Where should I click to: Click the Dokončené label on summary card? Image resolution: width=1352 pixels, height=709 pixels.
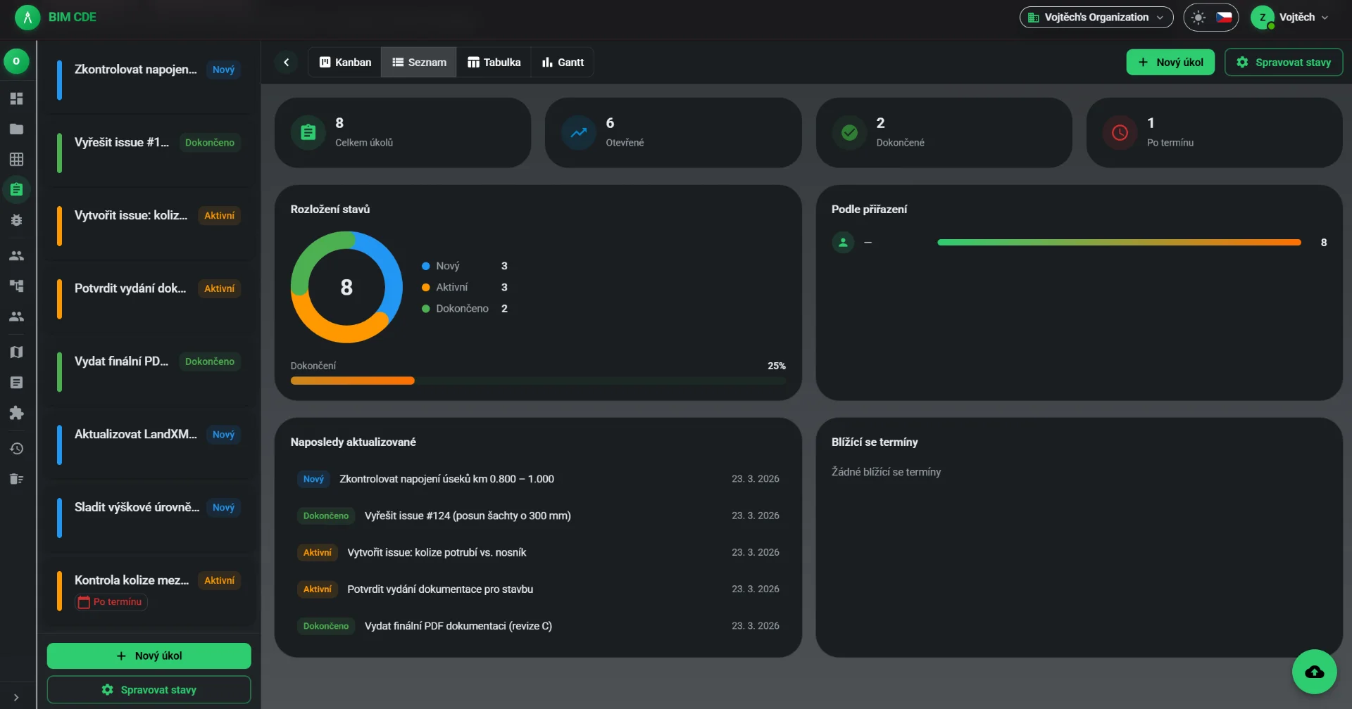click(x=900, y=142)
